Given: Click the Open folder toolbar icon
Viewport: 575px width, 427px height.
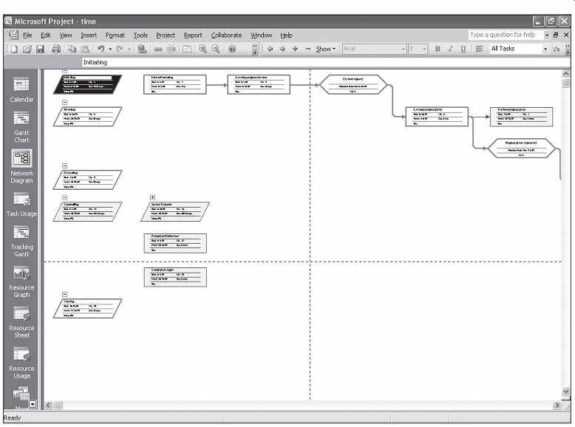Looking at the screenshot, I should point(27,49).
